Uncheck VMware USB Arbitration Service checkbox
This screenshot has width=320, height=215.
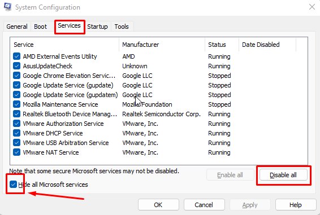(16, 142)
